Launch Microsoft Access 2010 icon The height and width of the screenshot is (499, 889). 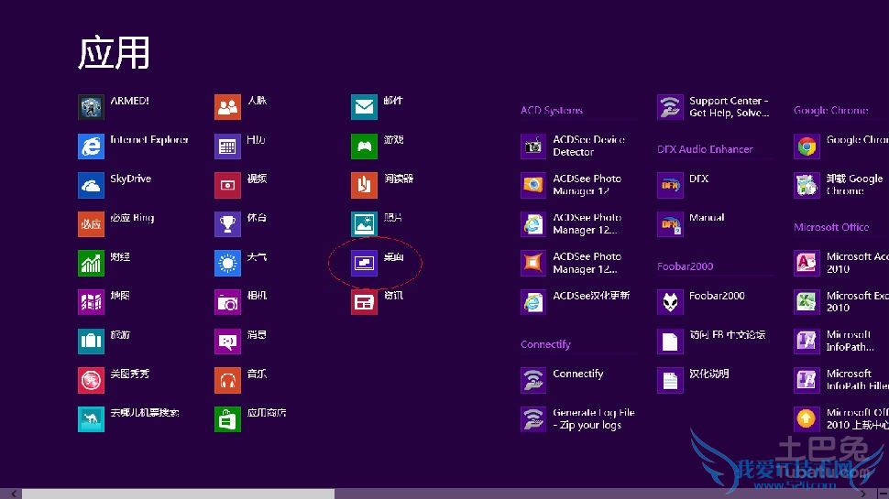click(807, 264)
